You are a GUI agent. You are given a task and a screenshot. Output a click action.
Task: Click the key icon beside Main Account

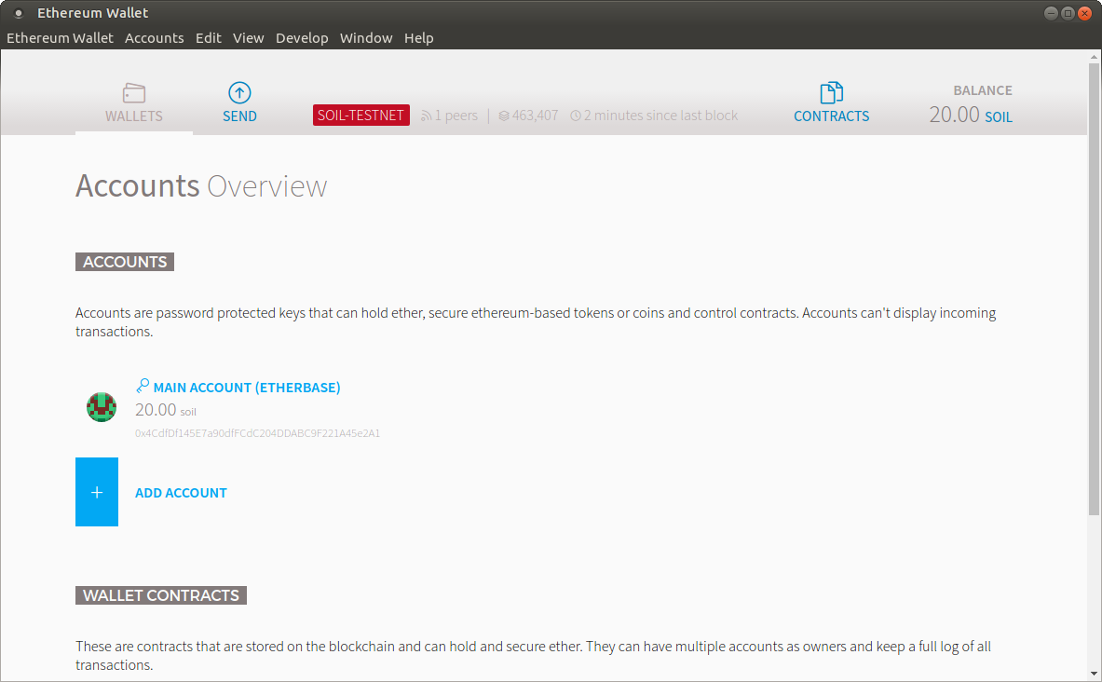143,386
